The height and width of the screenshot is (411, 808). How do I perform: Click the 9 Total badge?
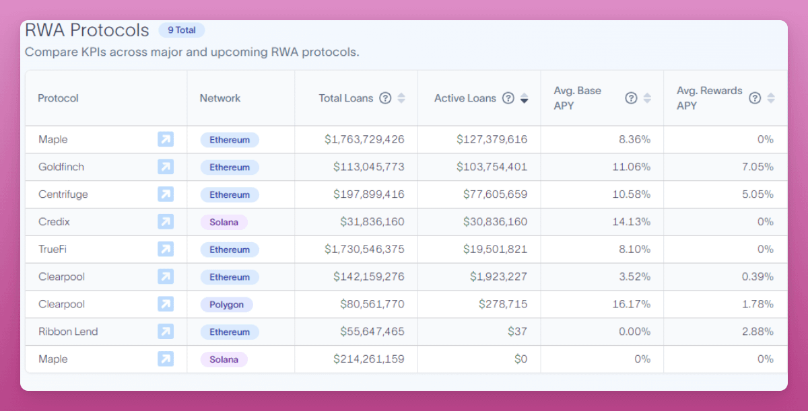(181, 30)
